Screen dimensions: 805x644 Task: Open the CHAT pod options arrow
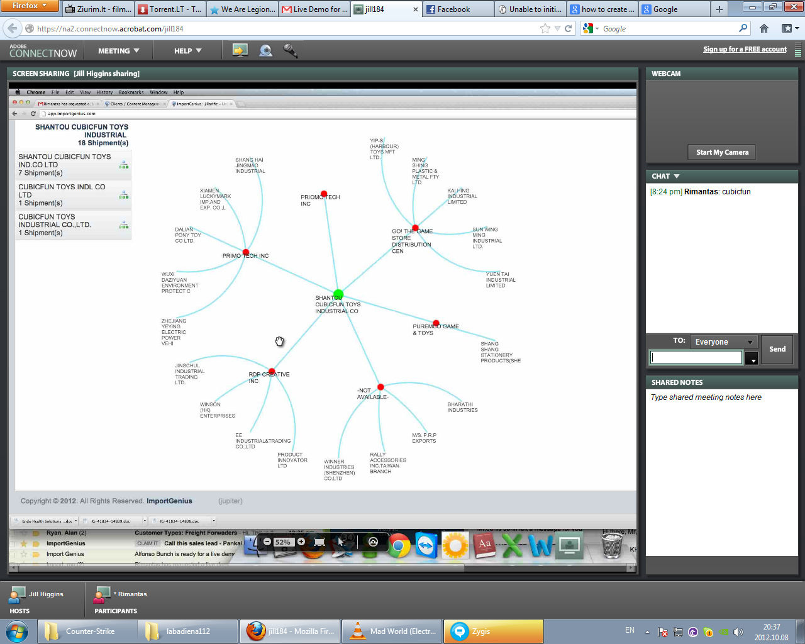(x=677, y=176)
